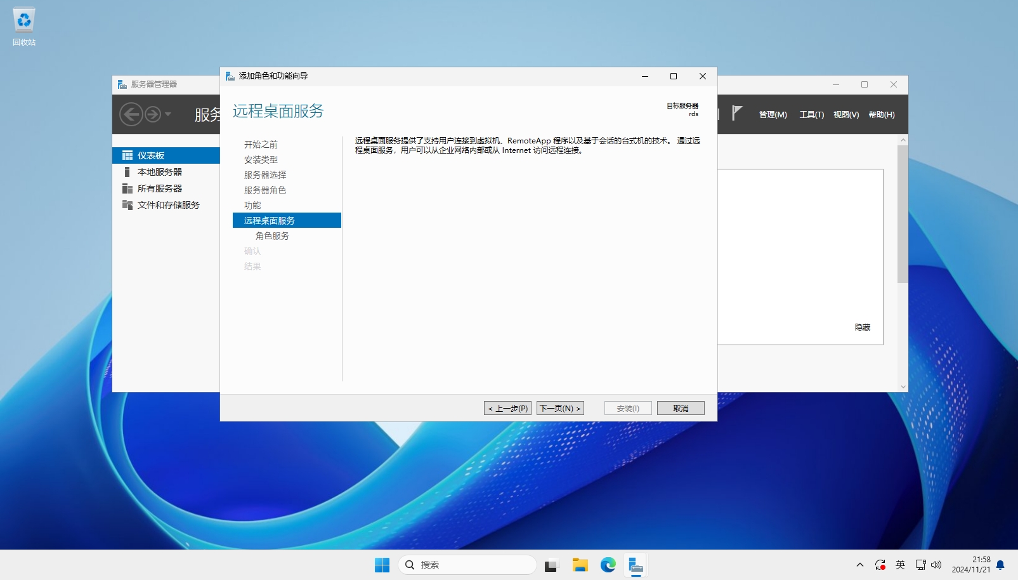Image resolution: width=1018 pixels, height=580 pixels.
Task: Click the notifications flag icon
Action: (736, 114)
